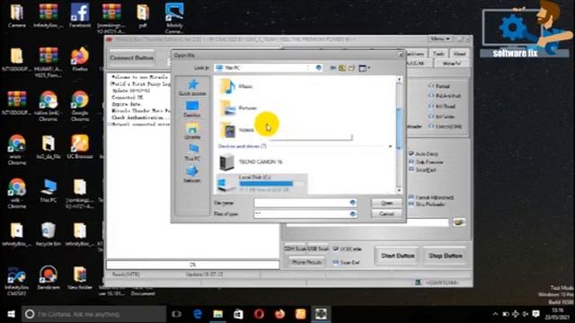Viewport: 575px width, 323px height.
Task: Switch to the About tab in Miracle window
Action: (x=459, y=54)
